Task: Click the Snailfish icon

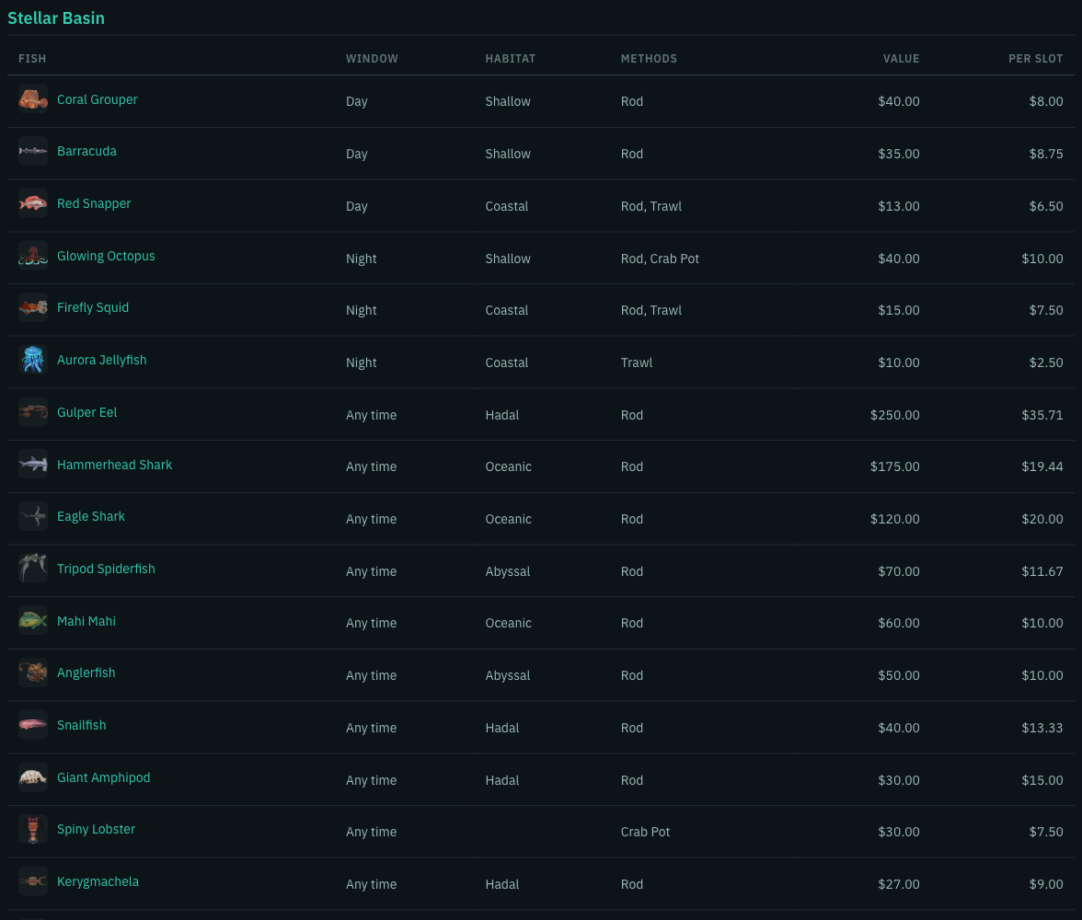Action: pos(32,725)
